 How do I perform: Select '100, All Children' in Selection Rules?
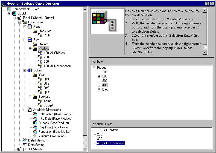click(x=107, y=130)
